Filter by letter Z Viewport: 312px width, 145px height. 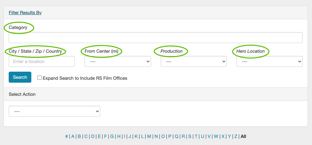pyautogui.click(x=236, y=136)
